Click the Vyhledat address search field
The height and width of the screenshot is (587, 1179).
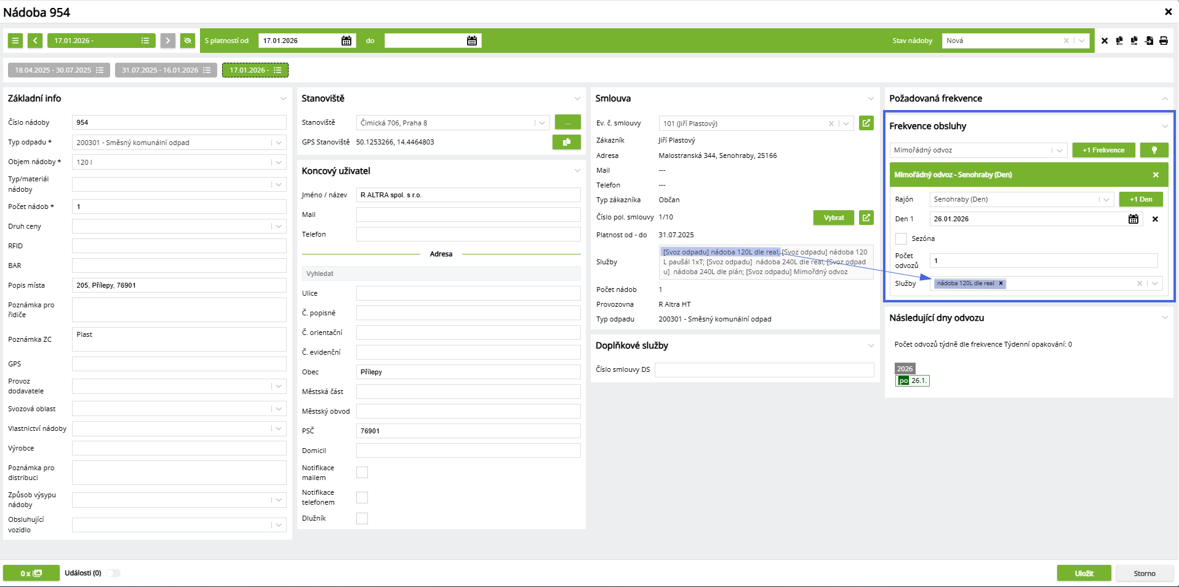[x=441, y=274]
